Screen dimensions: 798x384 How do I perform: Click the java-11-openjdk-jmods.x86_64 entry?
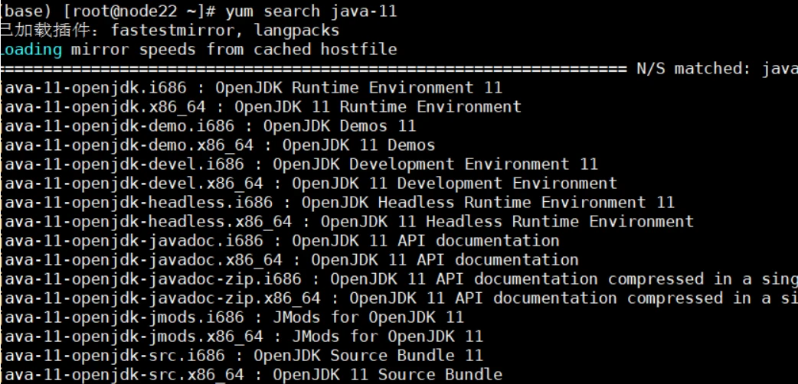pos(132,337)
